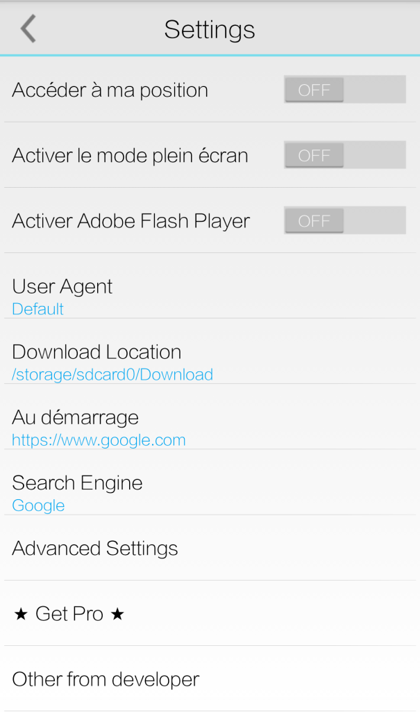Click the Settings title bar
Screen dimensions: 420x712
pyautogui.click(x=210, y=29)
